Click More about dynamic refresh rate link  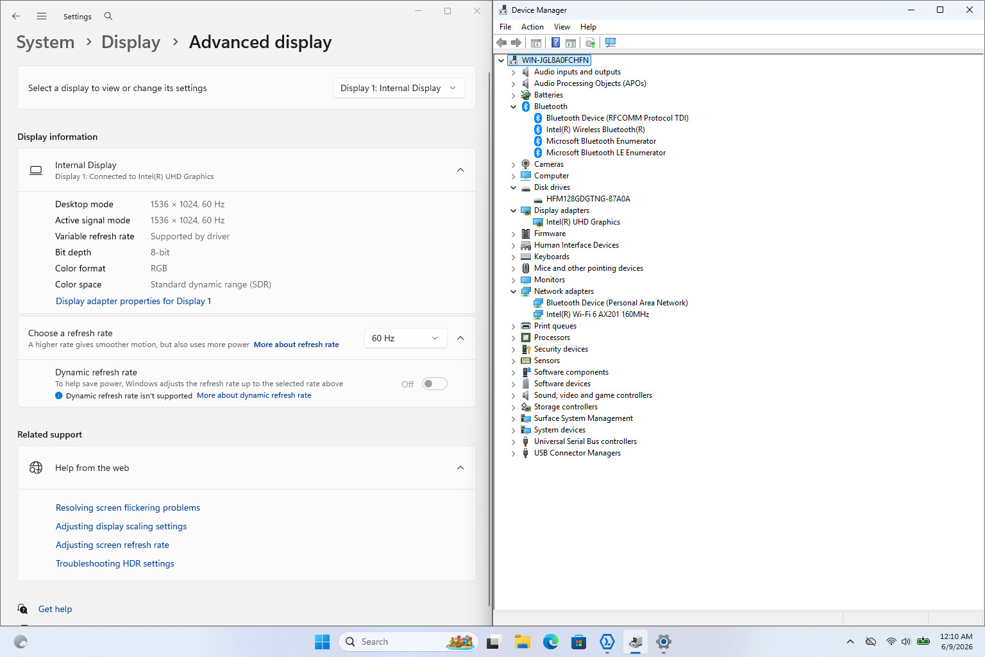tap(254, 395)
